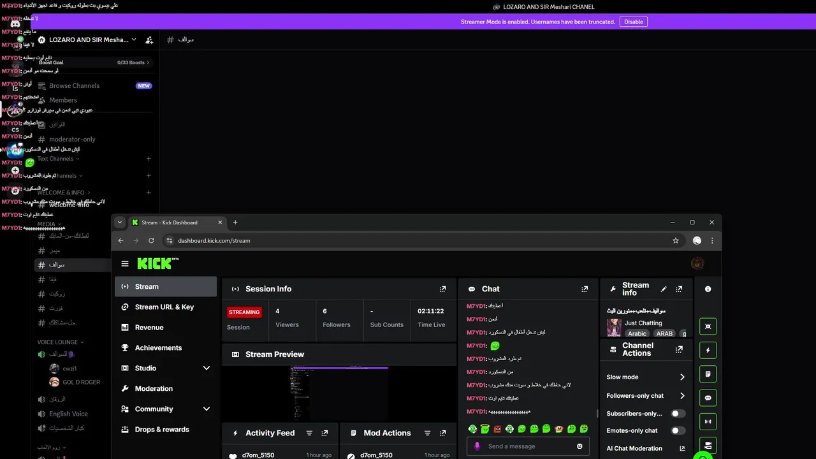Toggle the session info broadcast icon
The height and width of the screenshot is (459, 816).
pos(708,421)
